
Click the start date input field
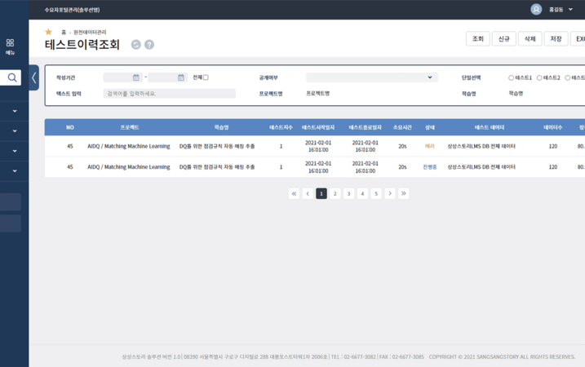pyautogui.click(x=122, y=77)
